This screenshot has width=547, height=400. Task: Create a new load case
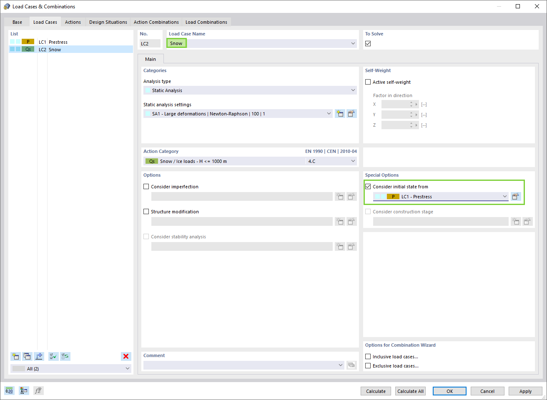point(15,356)
